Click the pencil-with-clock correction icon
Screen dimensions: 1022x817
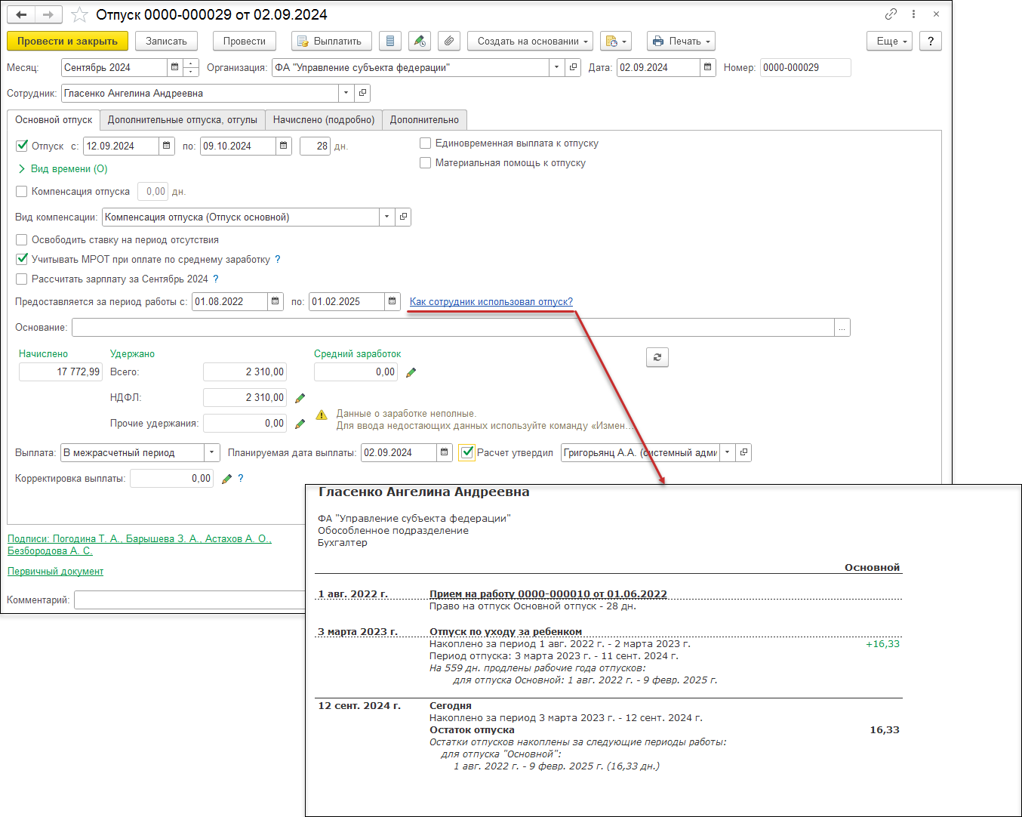pyautogui.click(x=419, y=41)
